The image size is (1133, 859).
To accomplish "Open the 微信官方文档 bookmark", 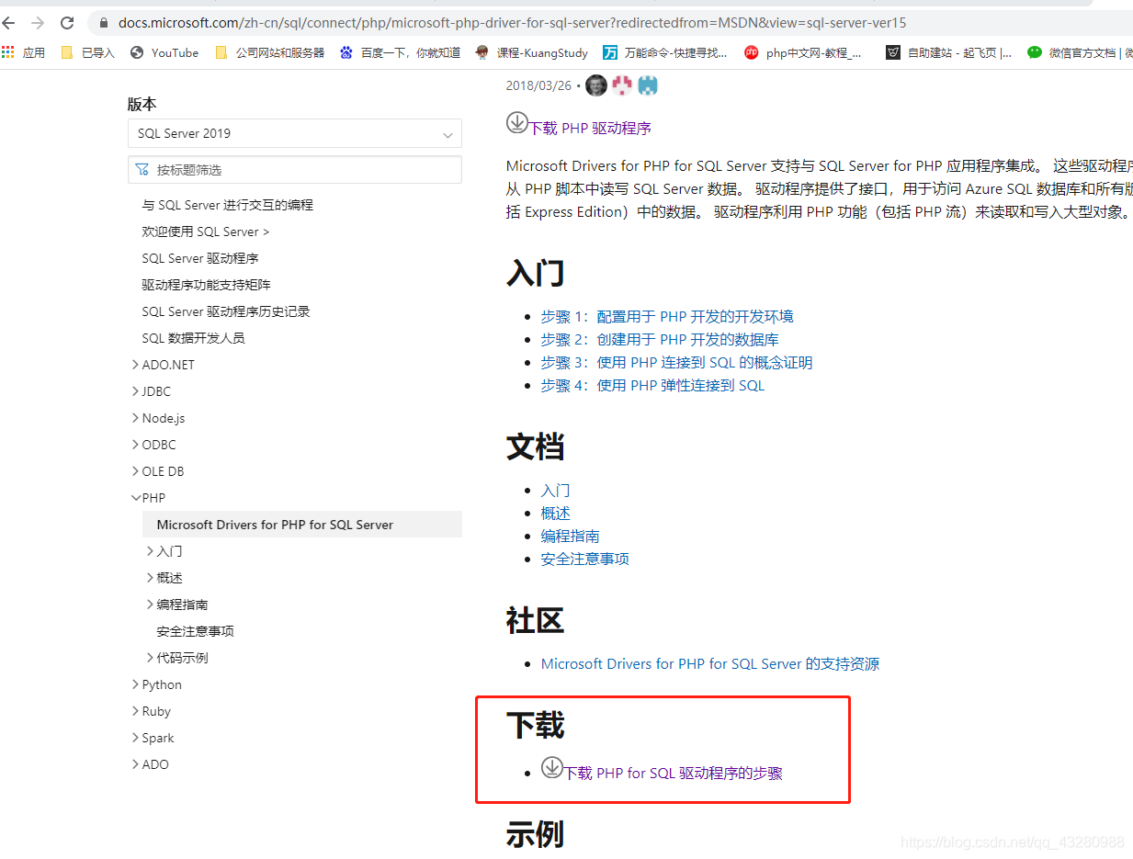I will tap(1081, 52).
